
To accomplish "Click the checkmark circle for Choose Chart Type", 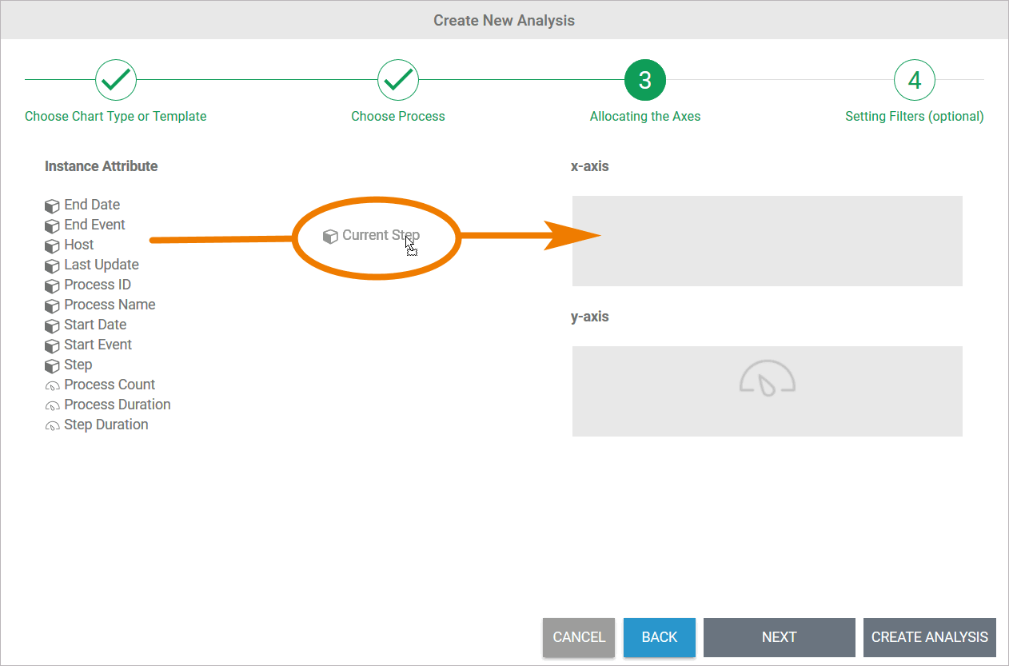I will (116, 79).
